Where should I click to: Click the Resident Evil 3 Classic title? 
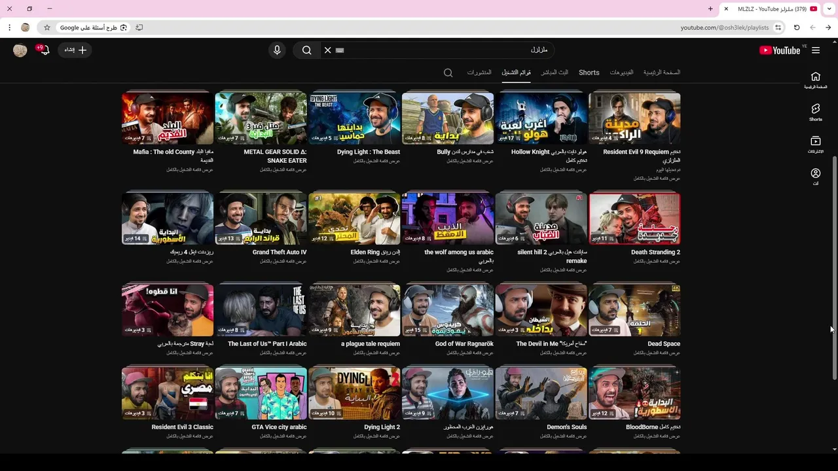183,427
